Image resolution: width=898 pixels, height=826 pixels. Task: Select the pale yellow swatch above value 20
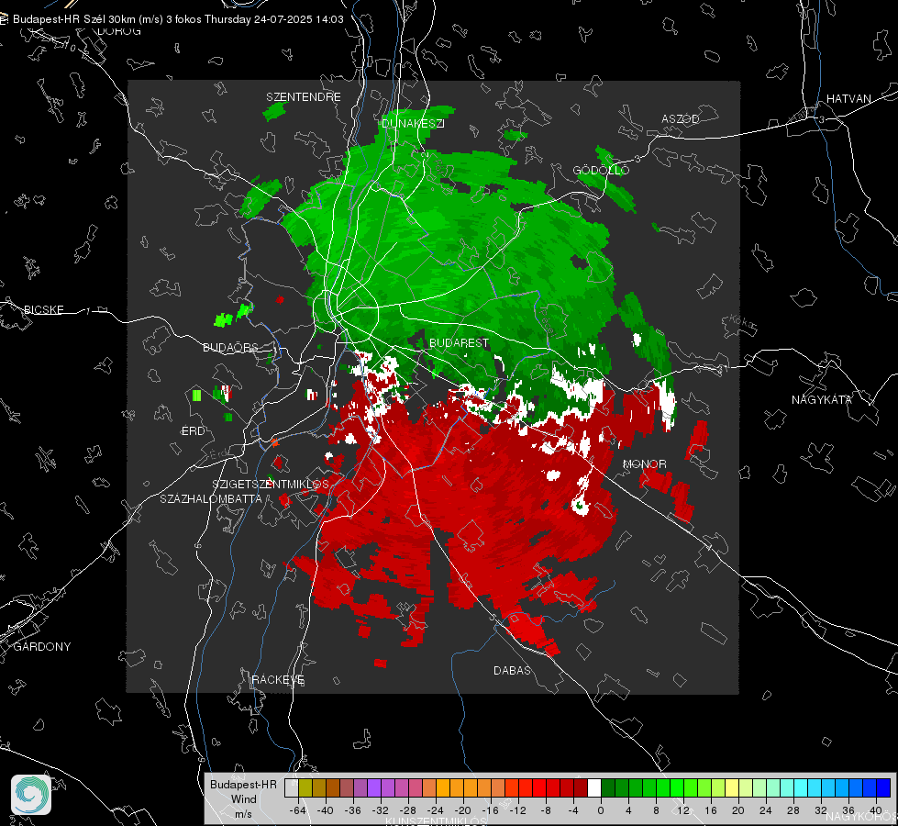pyautogui.click(x=732, y=787)
